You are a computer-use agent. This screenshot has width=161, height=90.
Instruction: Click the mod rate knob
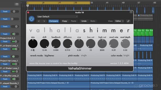[x=114, y=43]
